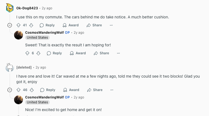Viewport: 209px width, 116px height.
Task: Open more options on the 'Sweet!' reply
Action: click(118, 53)
